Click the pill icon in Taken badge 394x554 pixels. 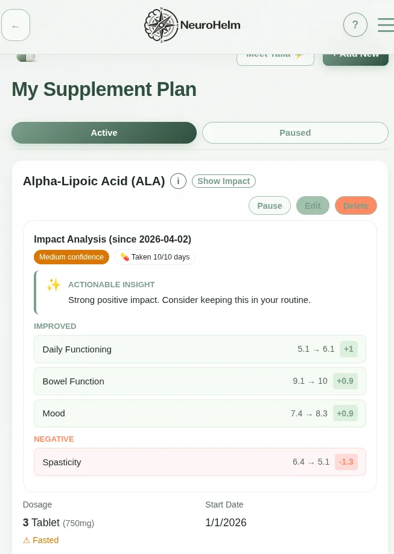(125, 257)
